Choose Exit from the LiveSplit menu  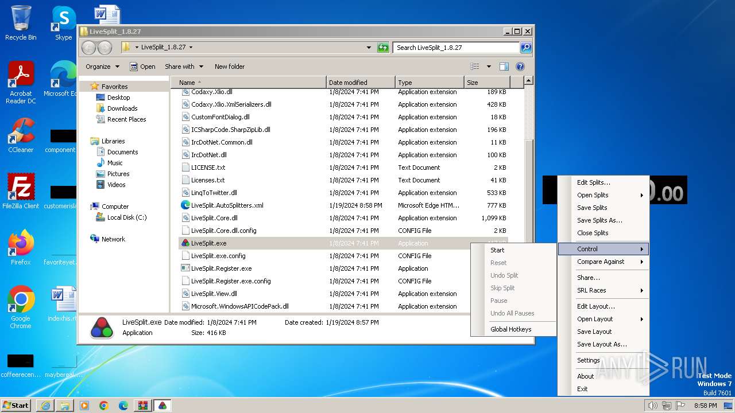point(603,389)
